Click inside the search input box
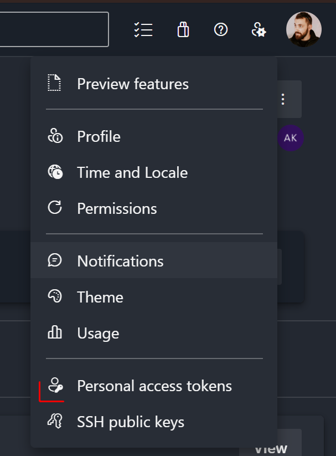This screenshot has height=456, width=336. [x=54, y=29]
